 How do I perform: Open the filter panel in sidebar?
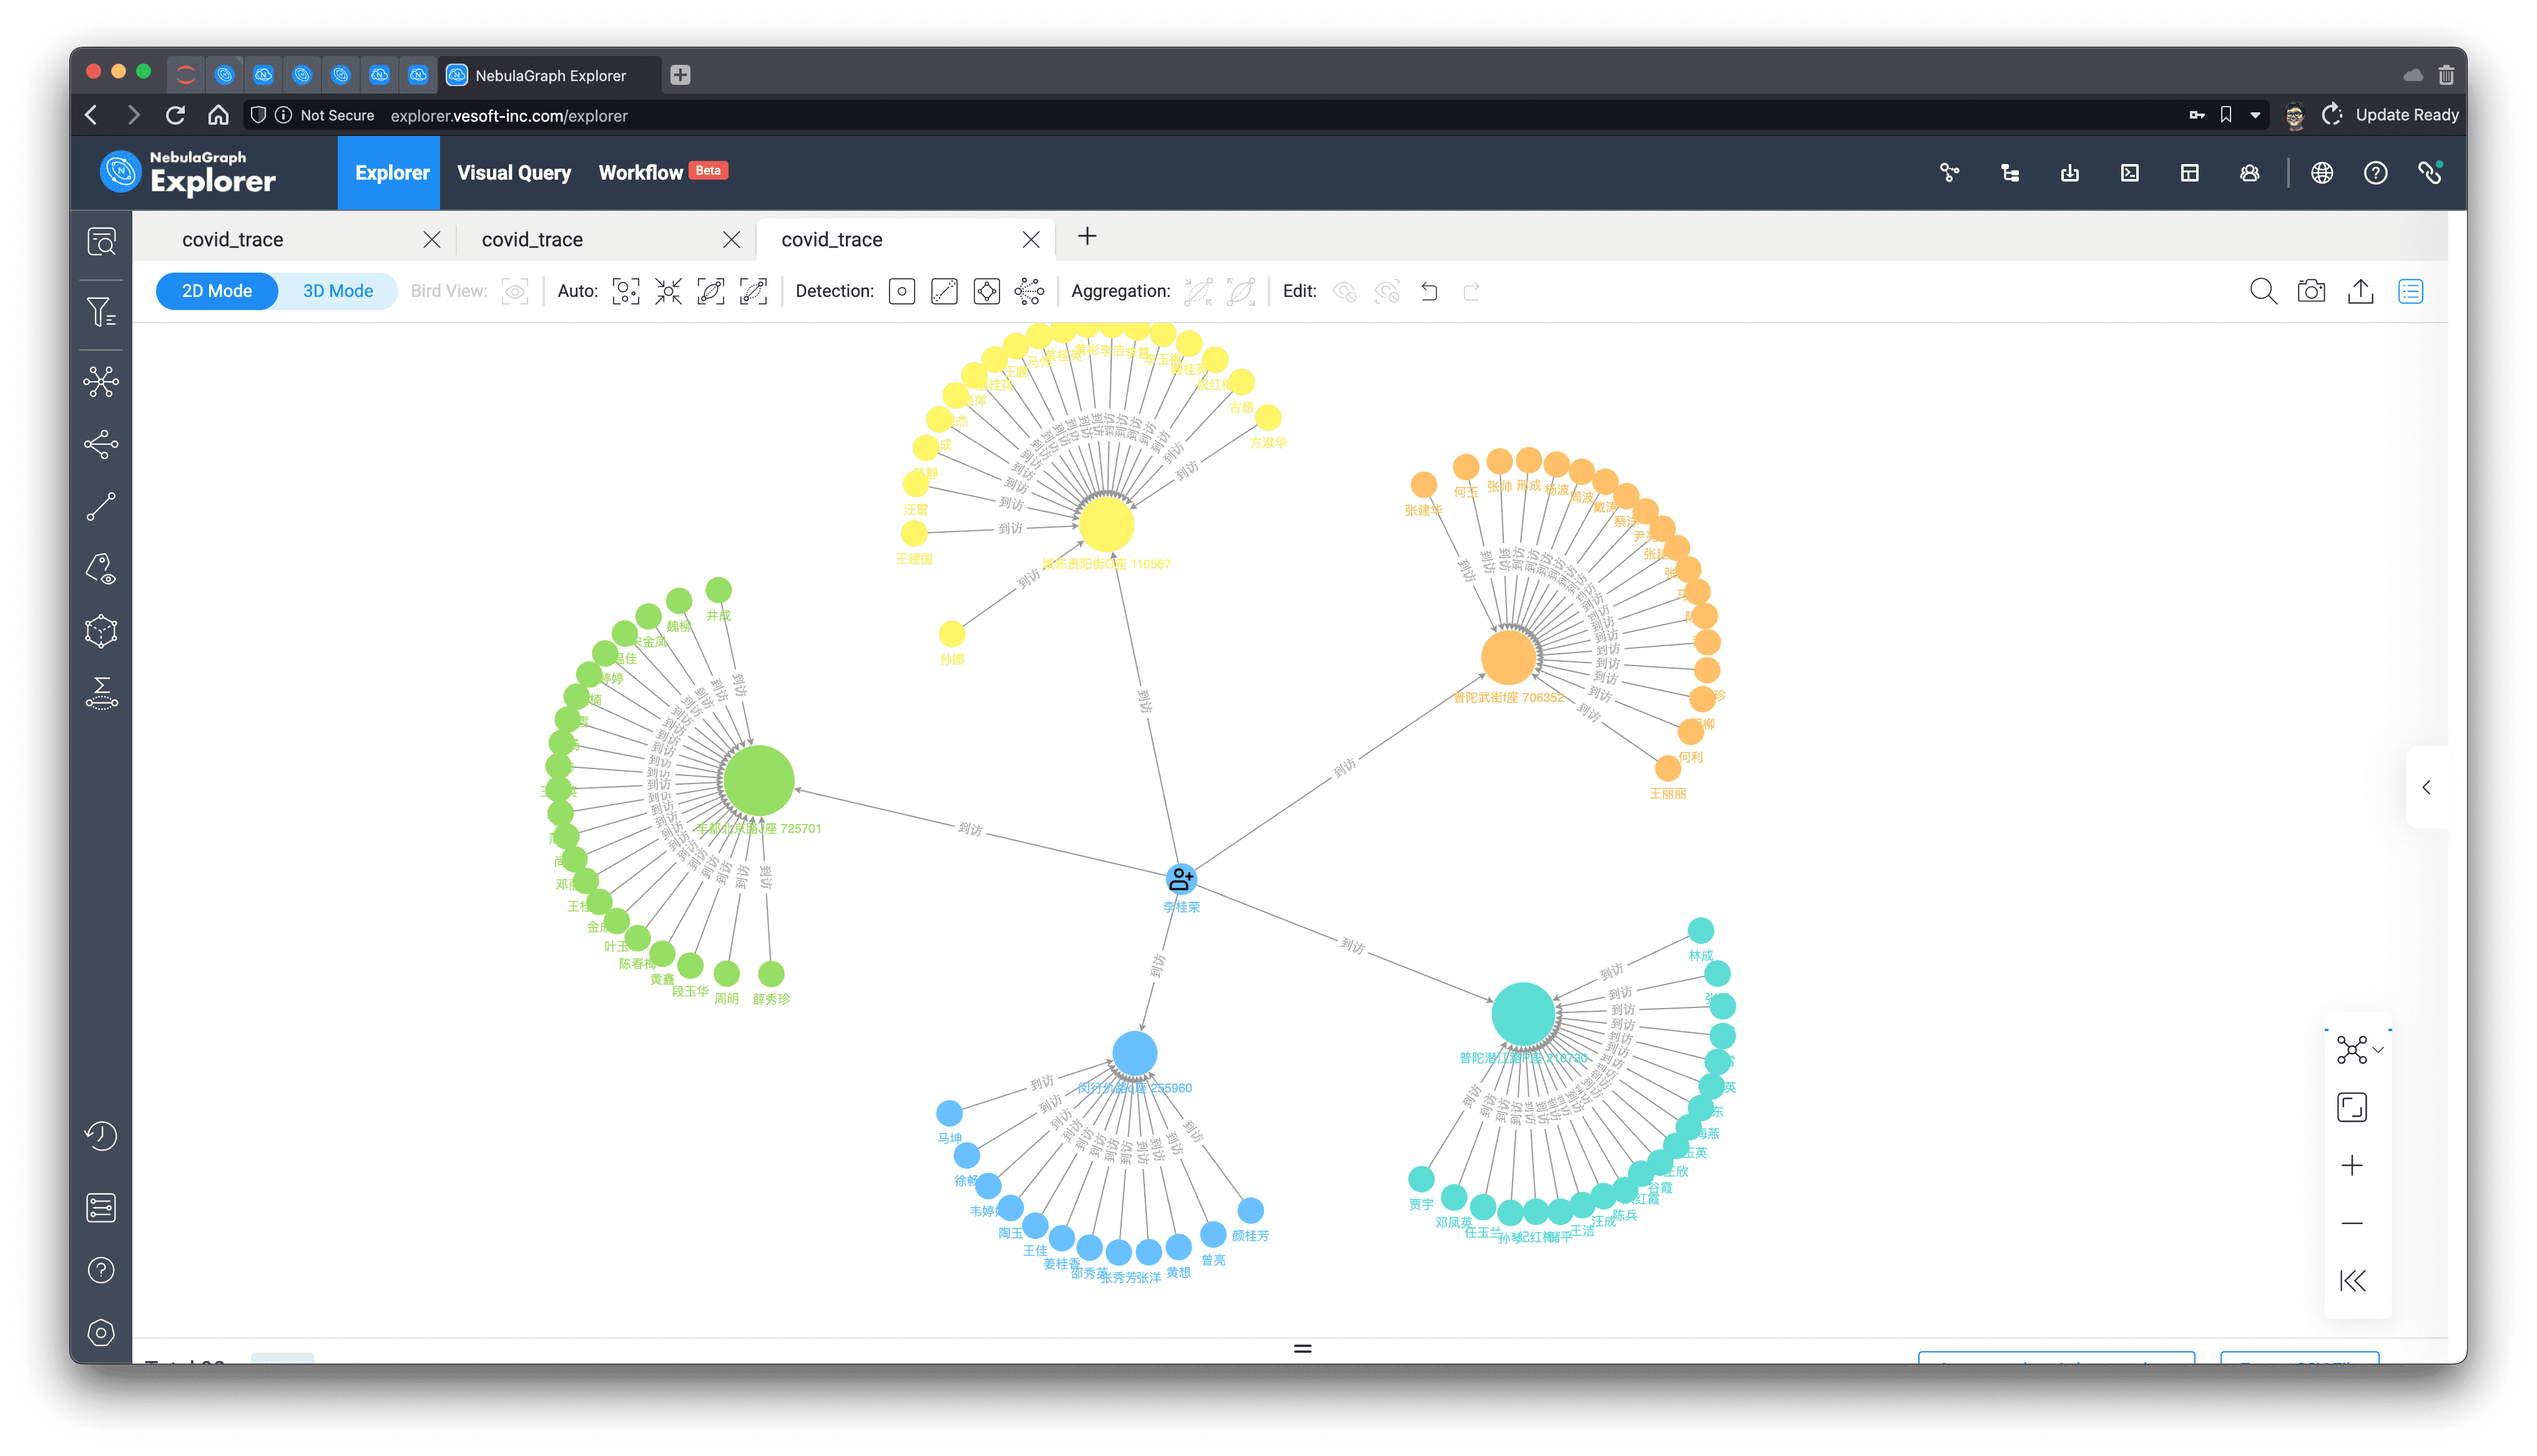click(x=101, y=313)
